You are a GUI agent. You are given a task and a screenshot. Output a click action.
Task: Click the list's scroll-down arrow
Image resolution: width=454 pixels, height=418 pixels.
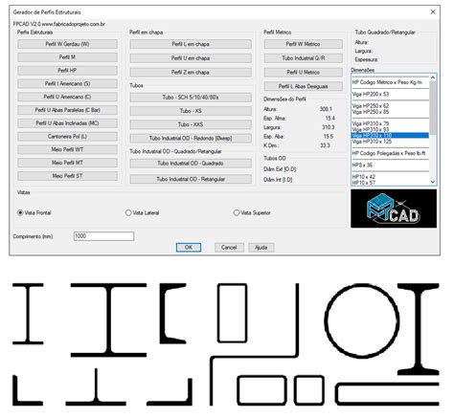click(433, 182)
